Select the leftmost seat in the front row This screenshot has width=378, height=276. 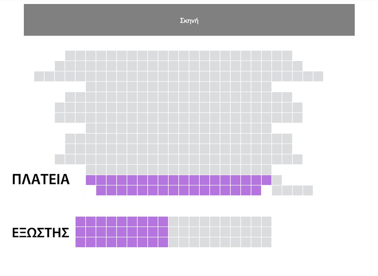coord(70,55)
